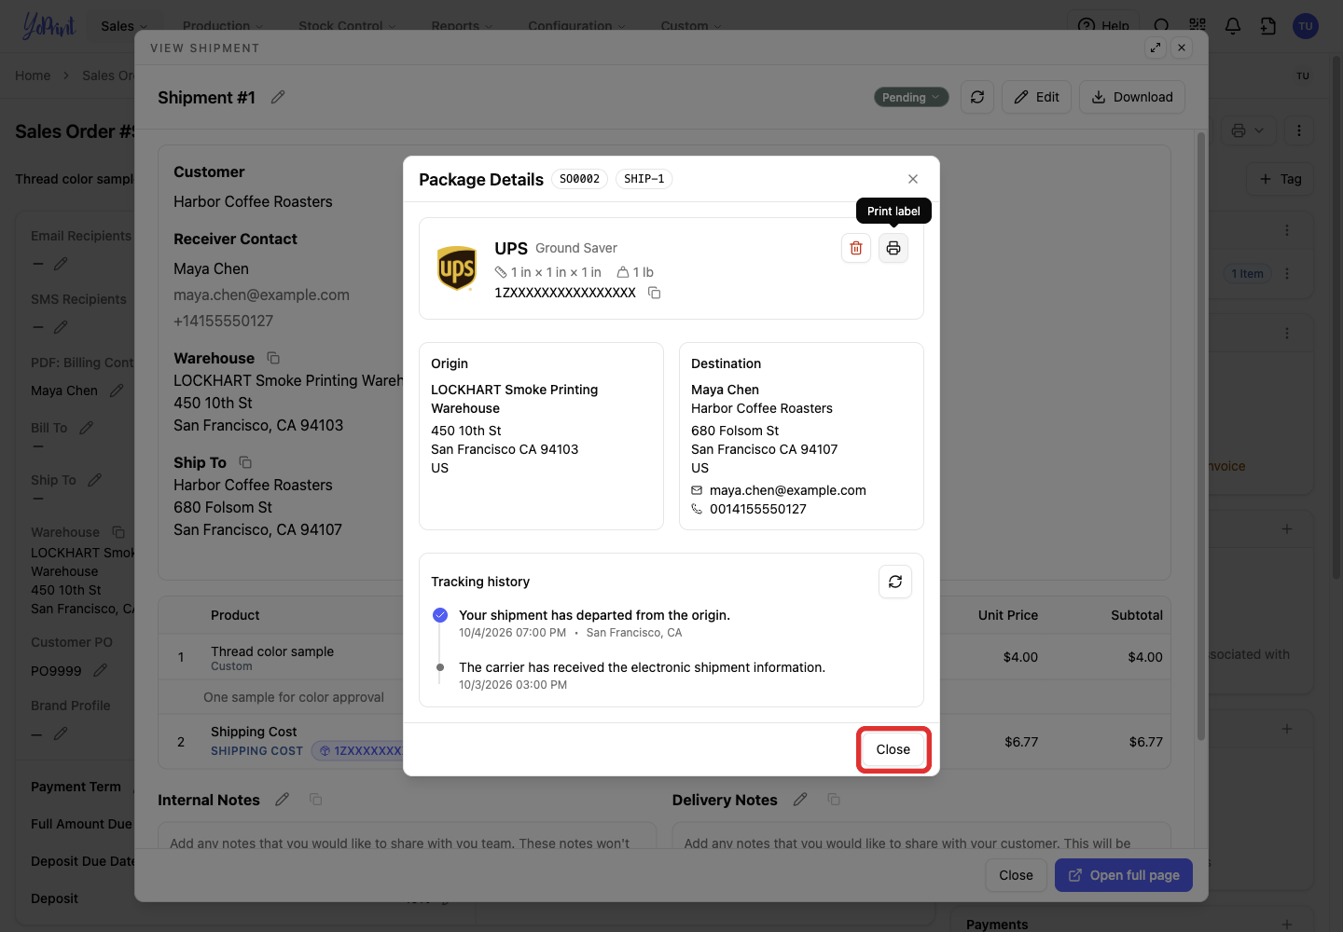Image resolution: width=1343 pixels, height=932 pixels.
Task: Edit Customer PO PO9999
Action: [101, 670]
